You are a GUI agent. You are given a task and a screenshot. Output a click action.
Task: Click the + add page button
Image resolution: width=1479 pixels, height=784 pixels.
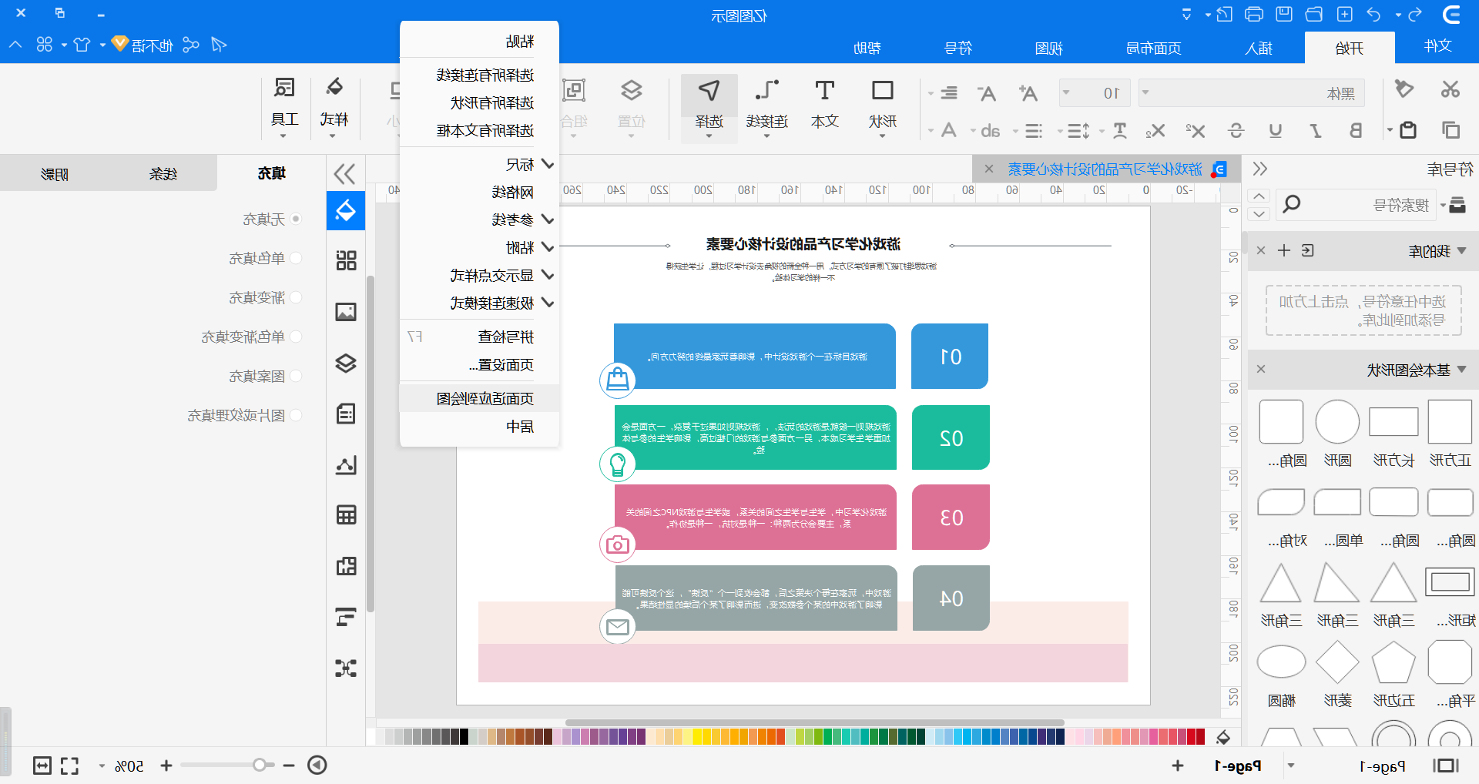point(1178,766)
